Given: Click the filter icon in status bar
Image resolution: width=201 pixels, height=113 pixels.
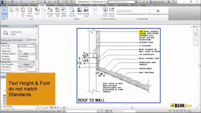Looking at the screenshot, I should [x=189, y=111].
